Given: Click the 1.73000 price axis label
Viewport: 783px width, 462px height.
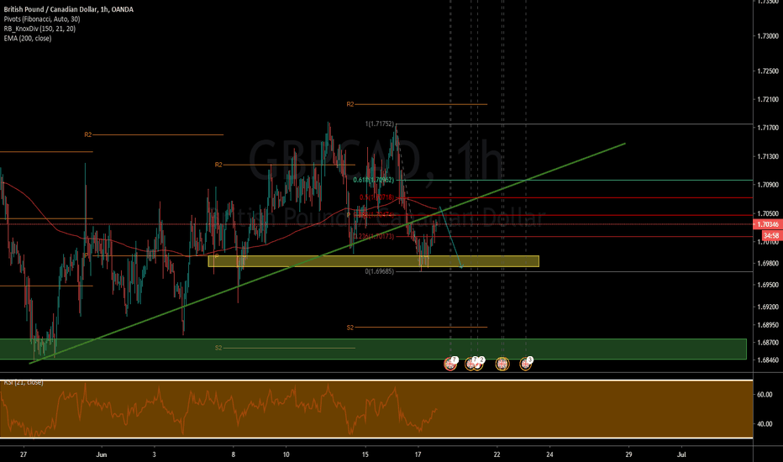Looking at the screenshot, I should (768, 36).
